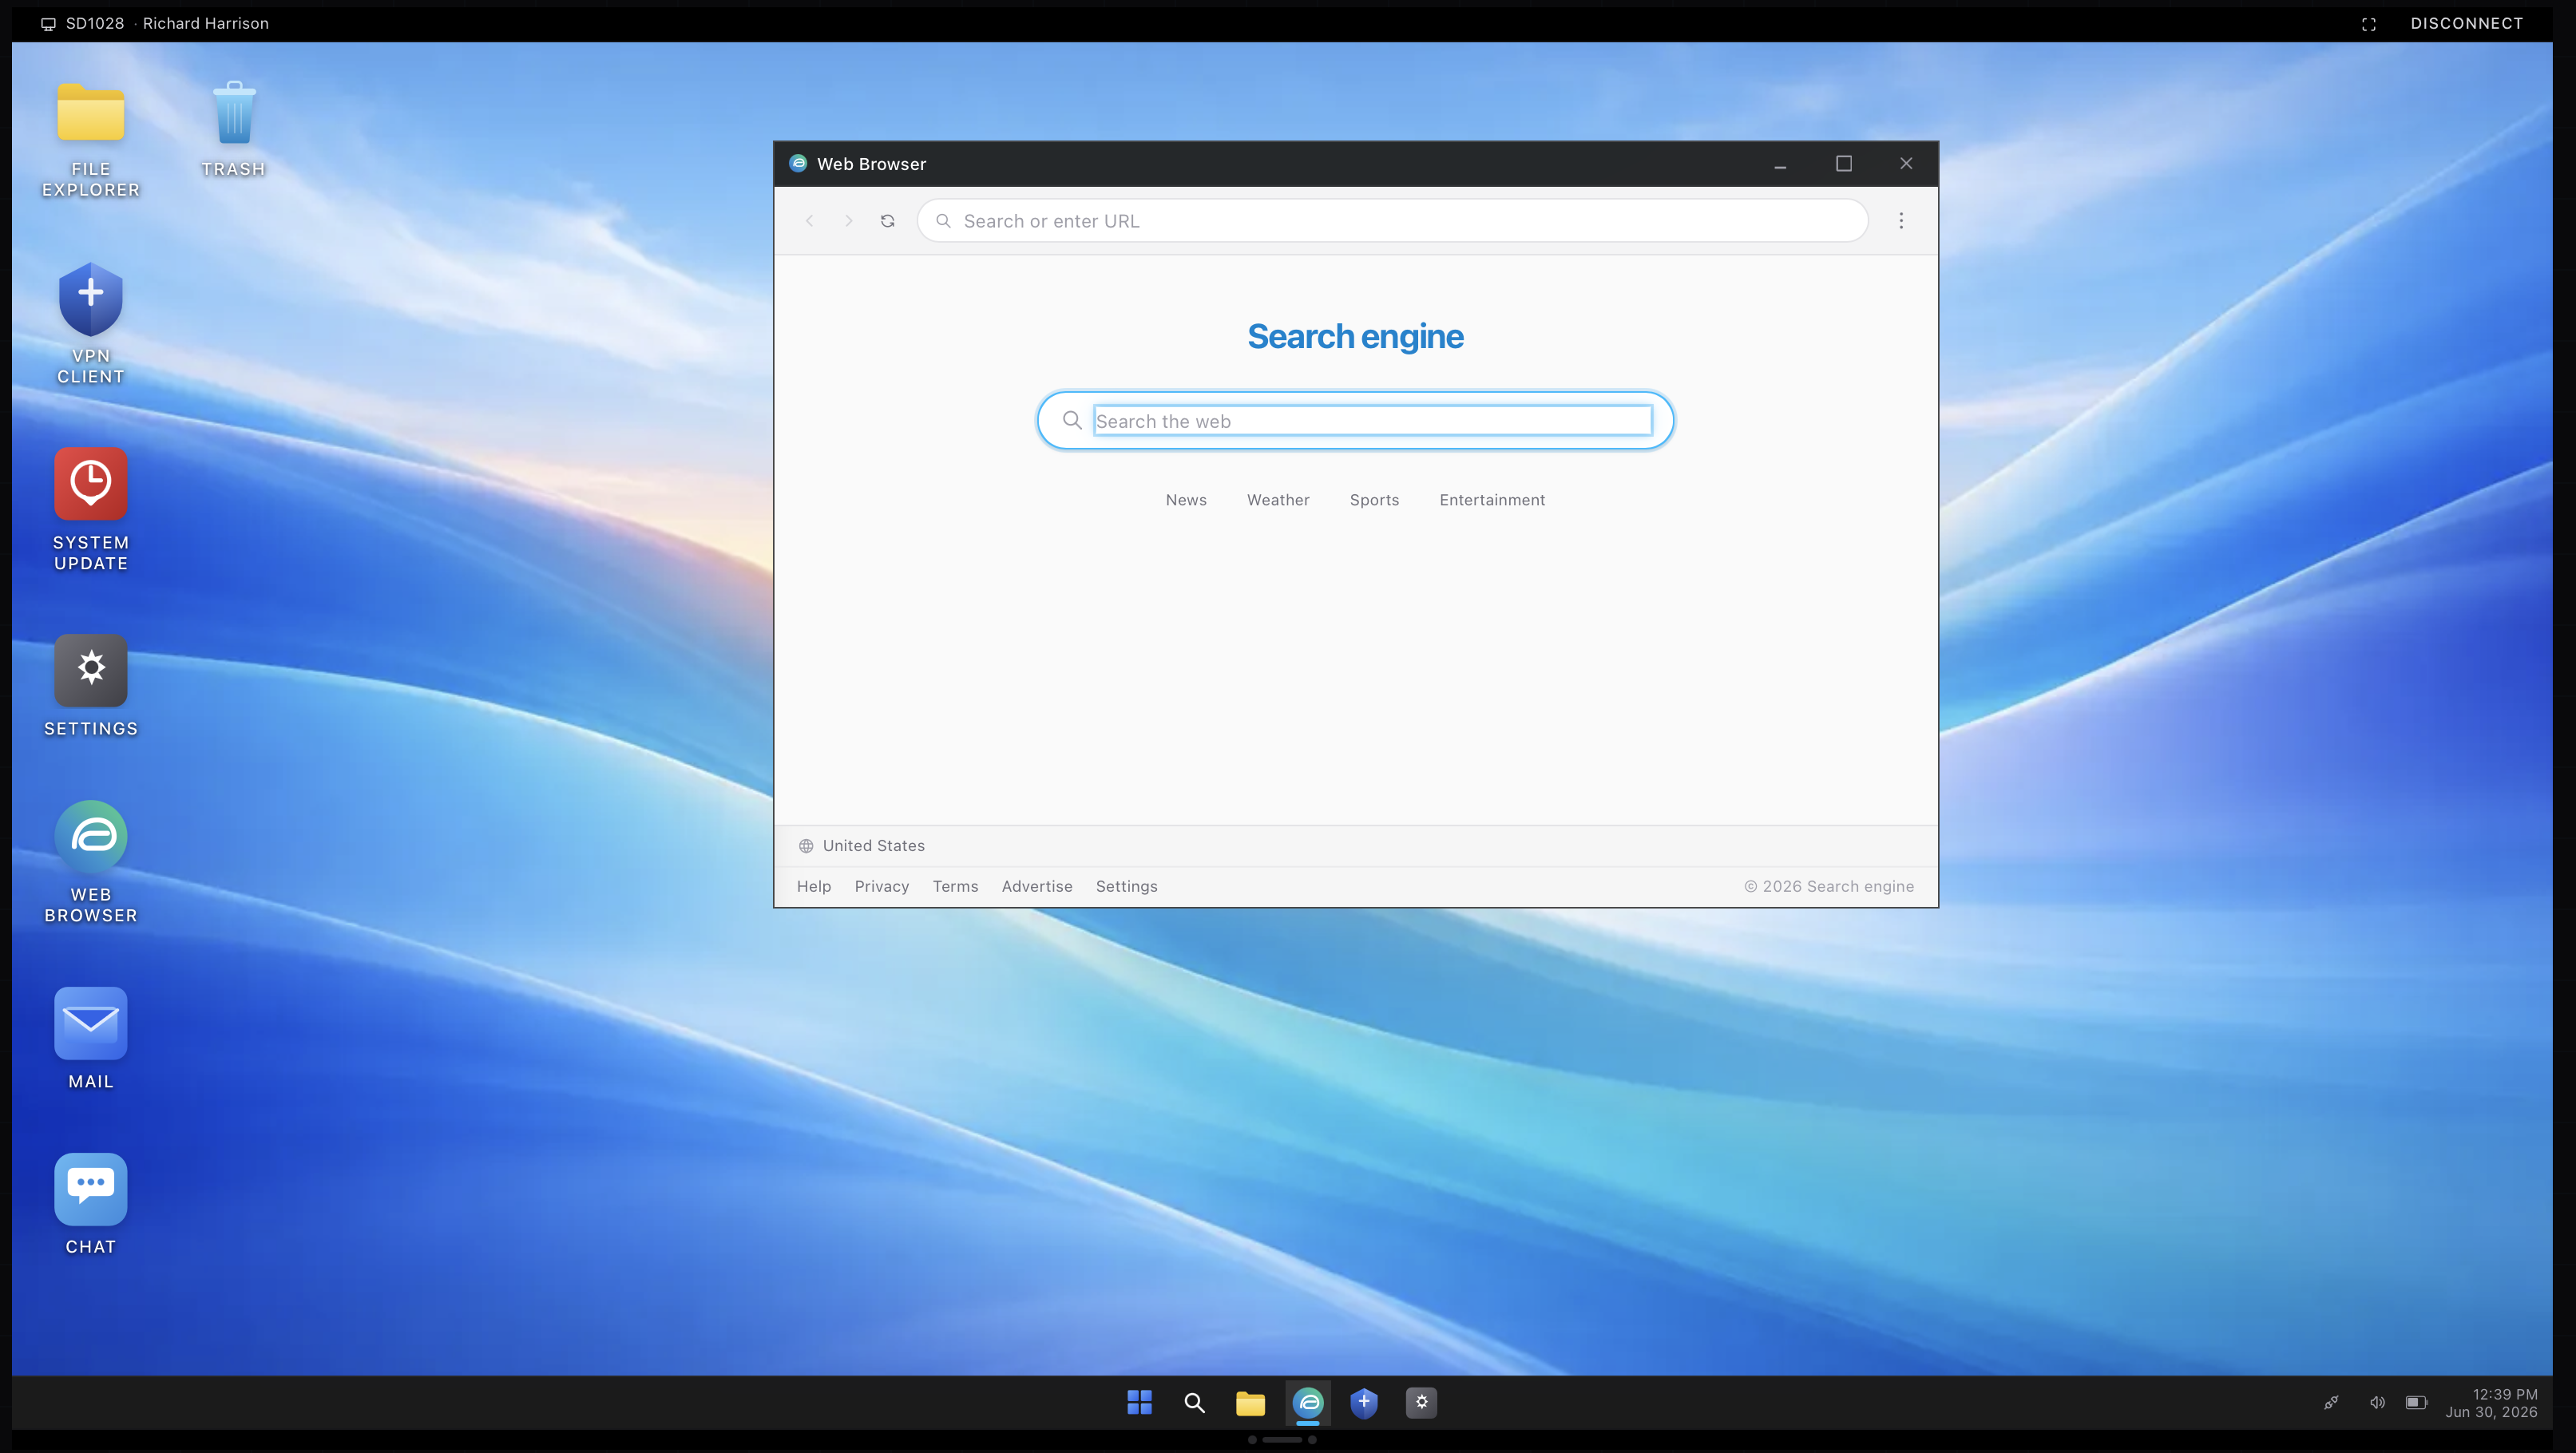This screenshot has height=1453, width=2576.
Task: Open the Settings footer link
Action: (x=1126, y=887)
